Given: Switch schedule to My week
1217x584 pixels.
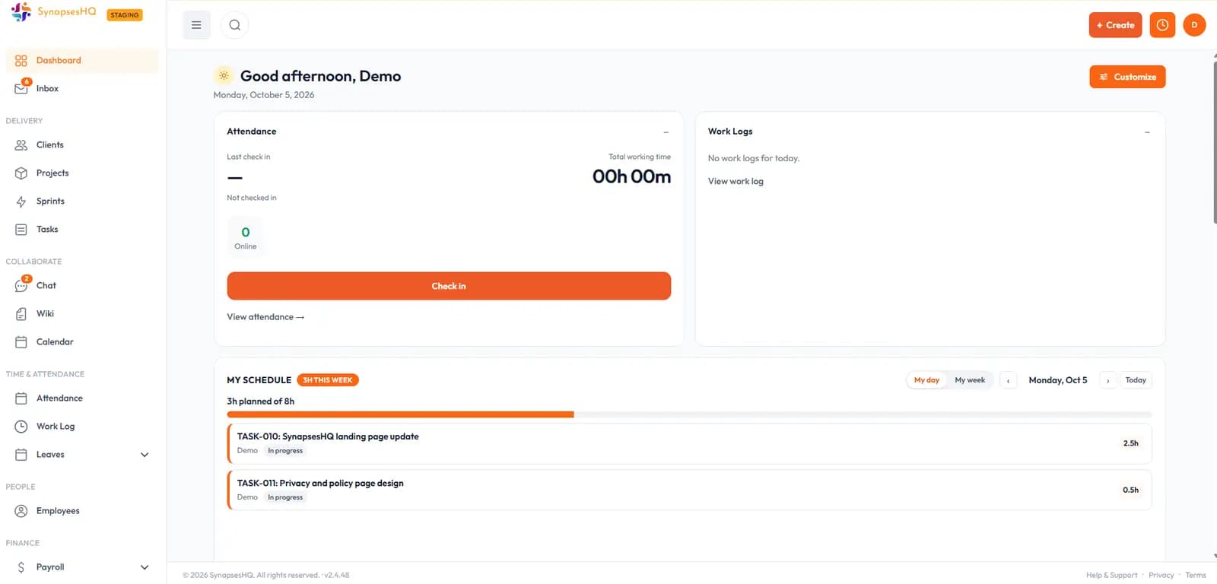Looking at the screenshot, I should [970, 380].
